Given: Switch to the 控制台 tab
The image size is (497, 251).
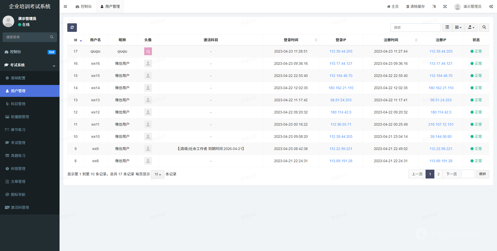Looking at the screenshot, I should 84,6.
